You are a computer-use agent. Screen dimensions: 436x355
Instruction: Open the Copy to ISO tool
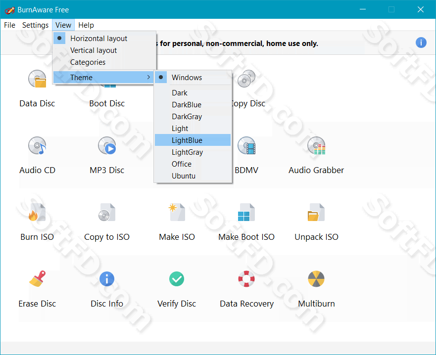click(x=107, y=222)
